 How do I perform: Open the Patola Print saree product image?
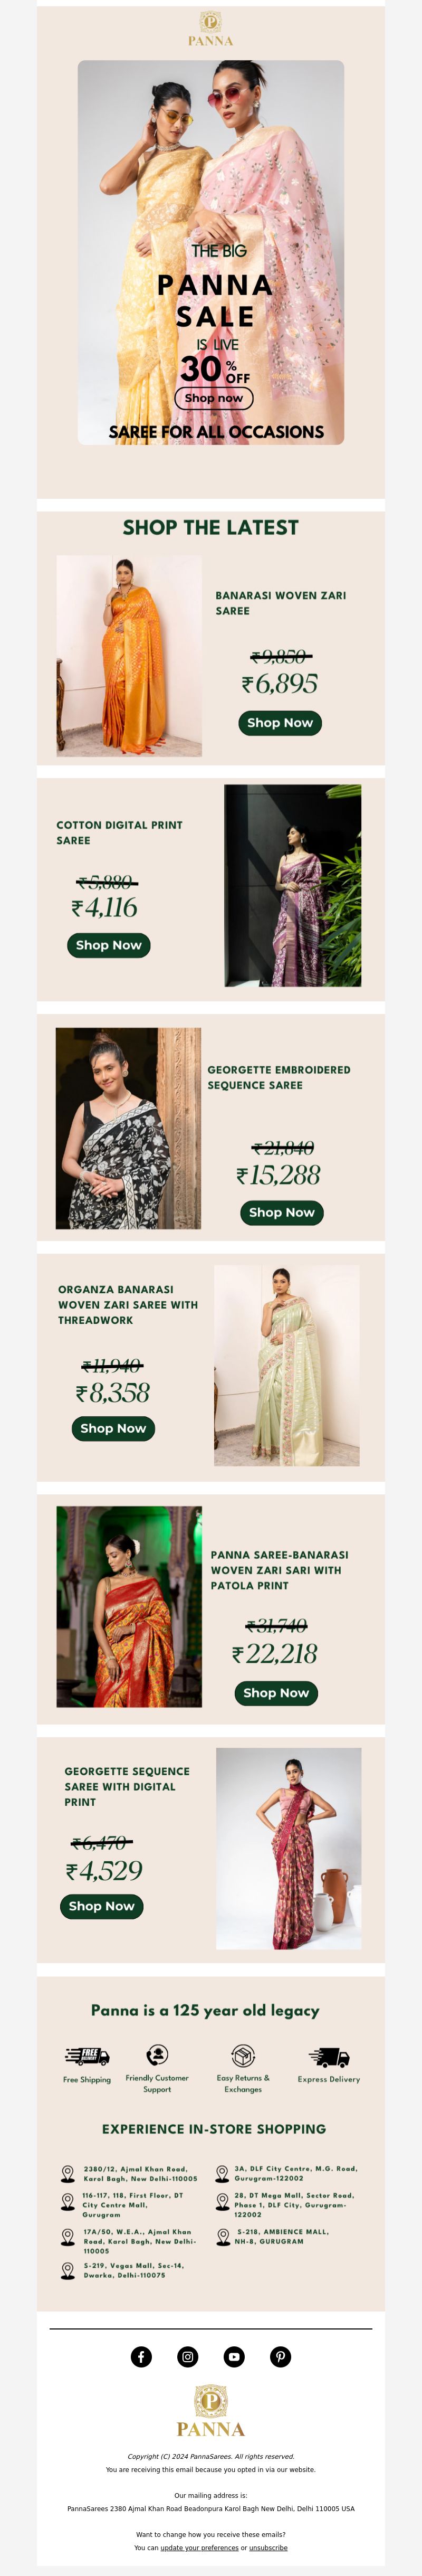[129, 1606]
